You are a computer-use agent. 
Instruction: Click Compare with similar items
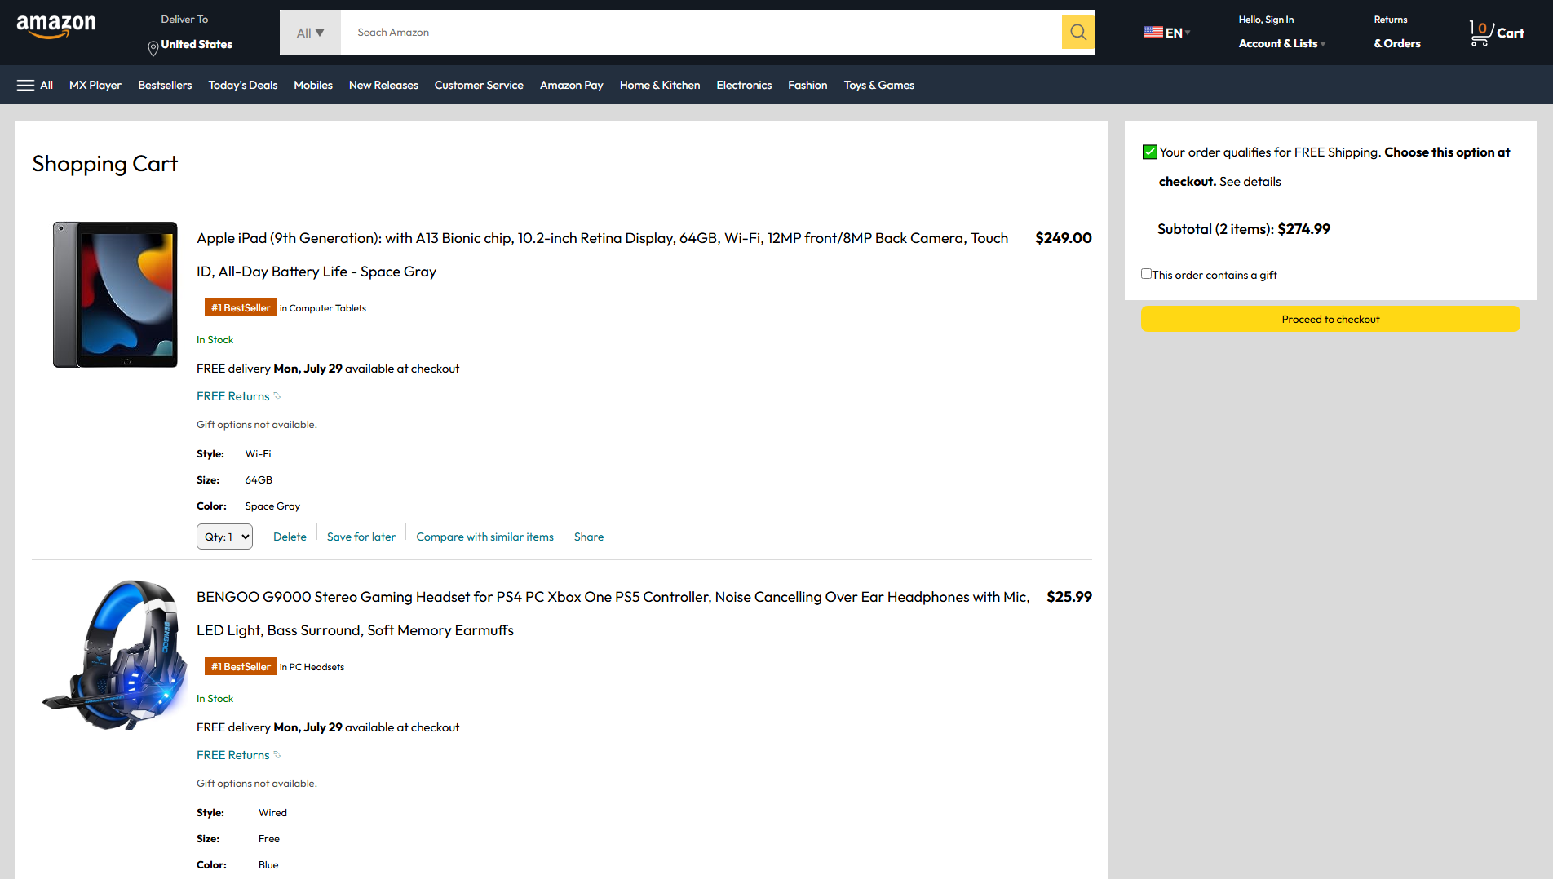click(484, 537)
